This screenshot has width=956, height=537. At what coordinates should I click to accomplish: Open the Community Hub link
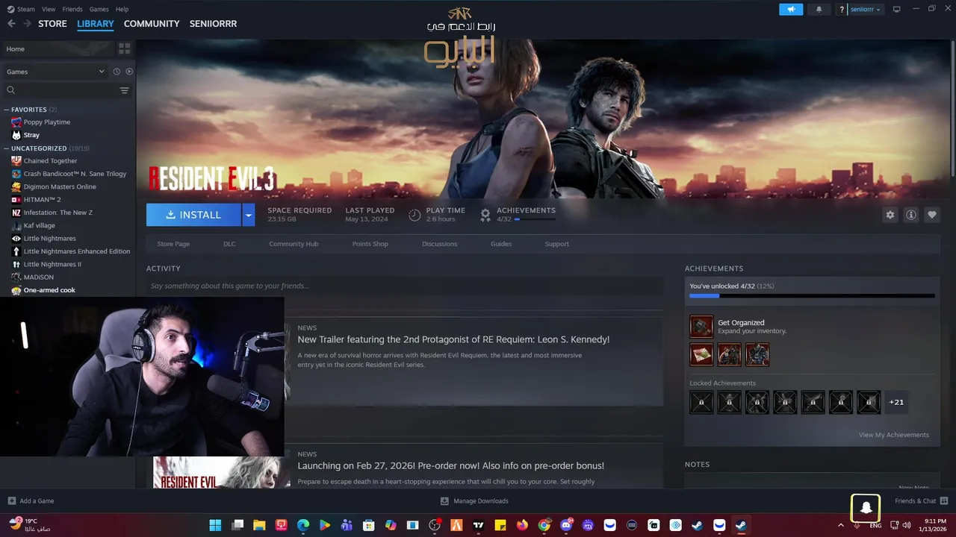coord(294,244)
